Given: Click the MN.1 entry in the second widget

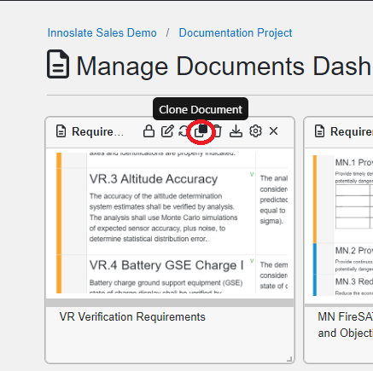Looking at the screenshot, I should [354, 162].
